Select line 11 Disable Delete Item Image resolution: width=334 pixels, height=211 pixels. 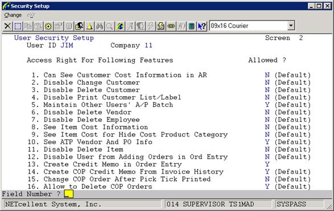(x=76, y=149)
